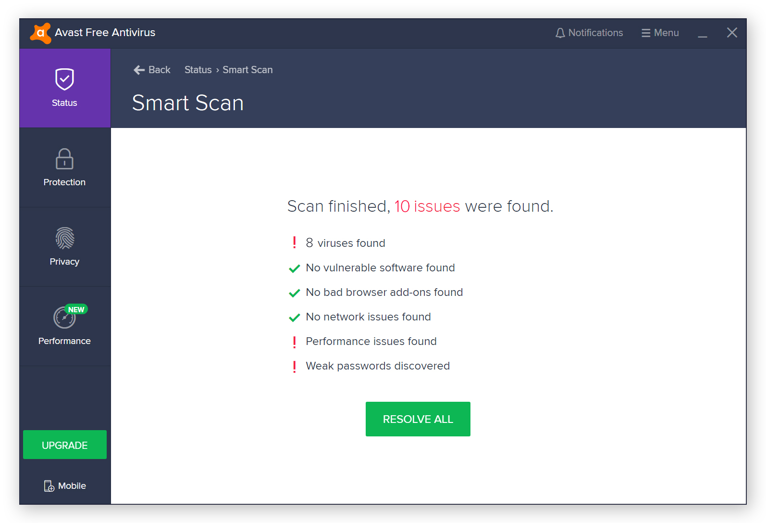This screenshot has height=523, width=766.
Task: Click the RESOLVE ALL button
Action: pos(418,419)
